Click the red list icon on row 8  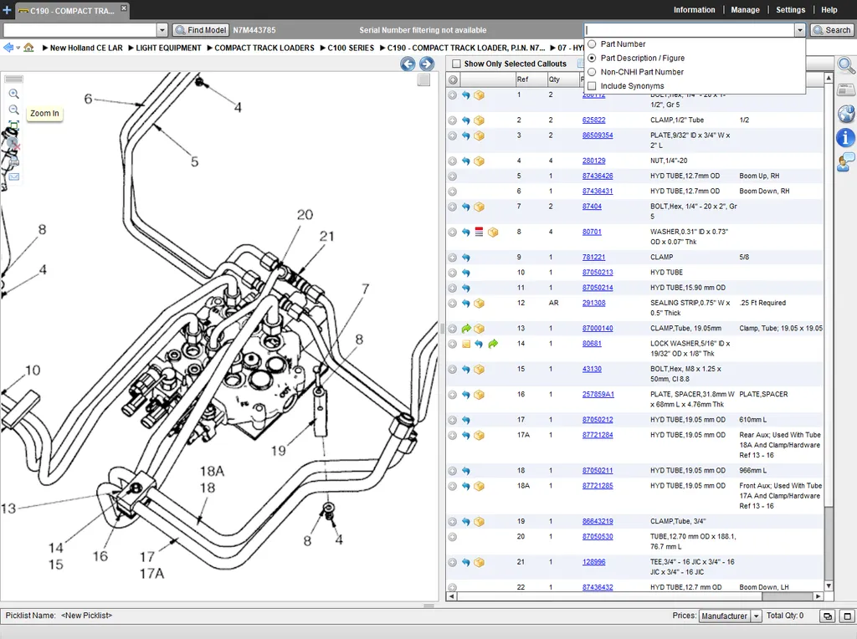[479, 232]
